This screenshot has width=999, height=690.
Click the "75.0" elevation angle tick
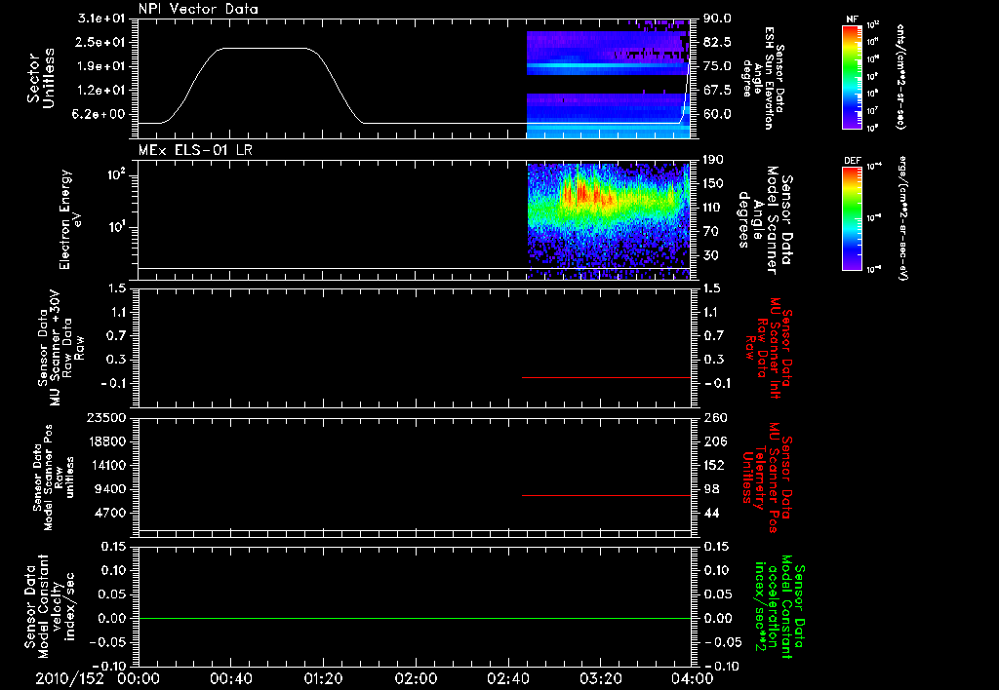[x=717, y=66]
